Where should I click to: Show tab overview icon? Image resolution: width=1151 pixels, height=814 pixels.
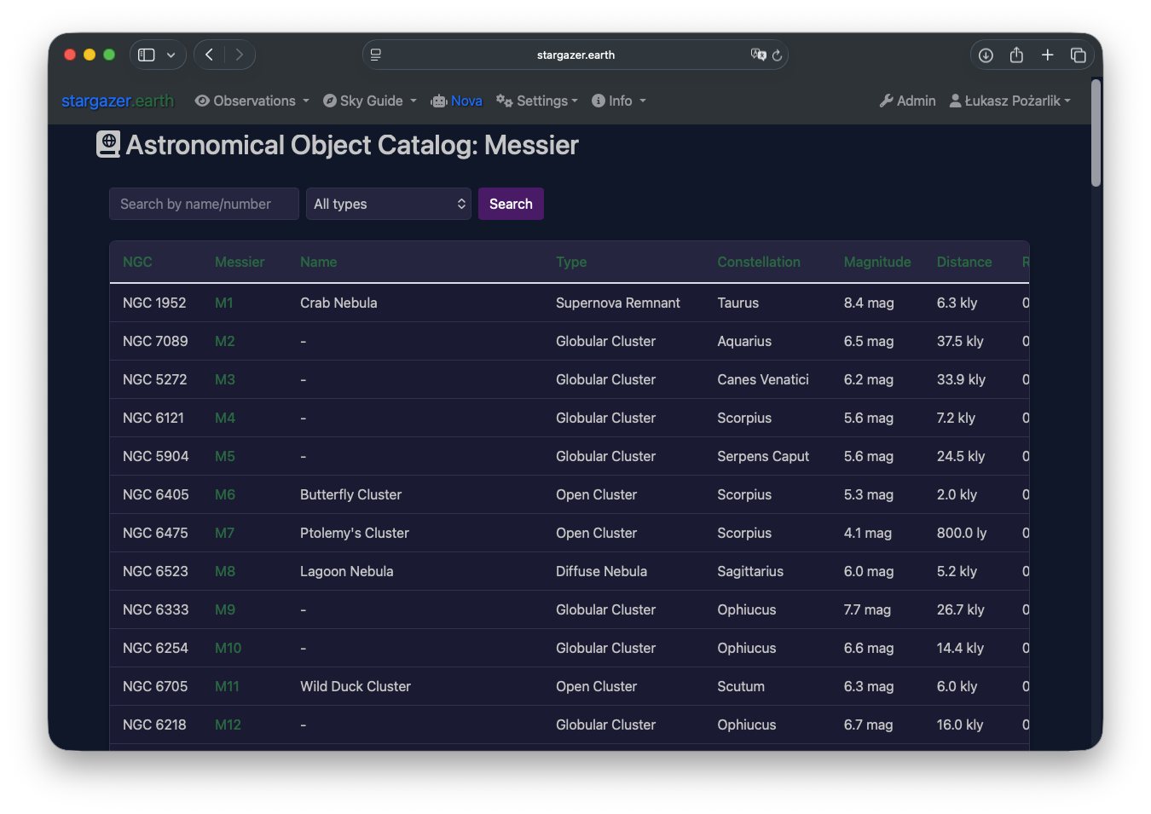coord(1079,55)
